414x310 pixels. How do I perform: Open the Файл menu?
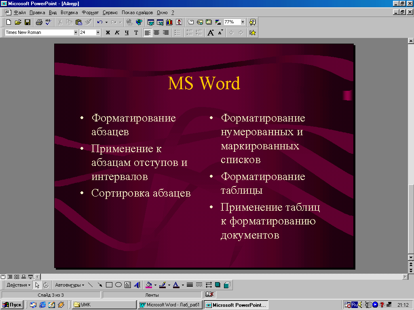pos(20,13)
